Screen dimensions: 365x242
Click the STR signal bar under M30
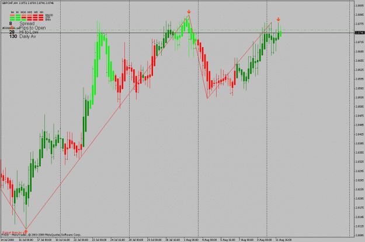tap(24, 17)
